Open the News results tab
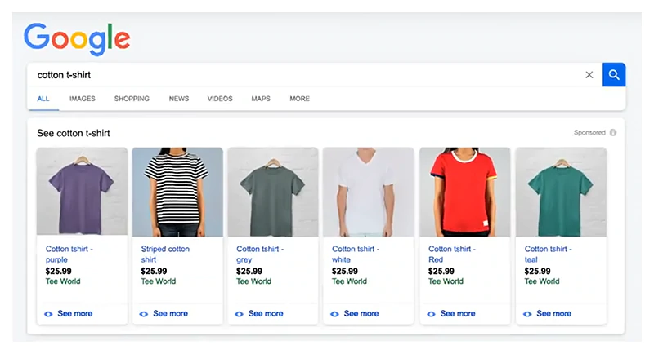 click(179, 99)
